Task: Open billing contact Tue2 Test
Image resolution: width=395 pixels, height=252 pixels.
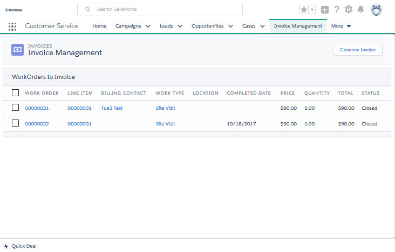Action: [112, 108]
